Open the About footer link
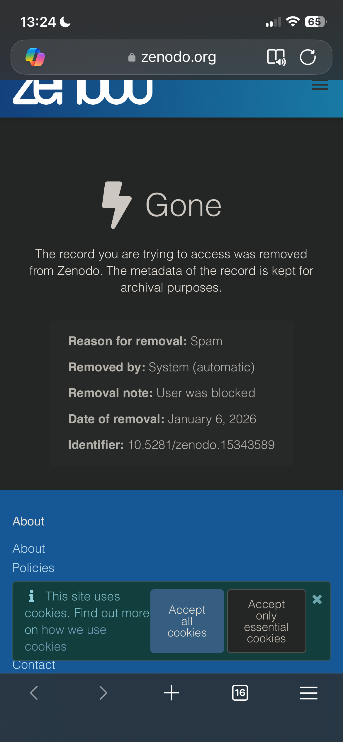343x742 pixels. [x=29, y=549]
